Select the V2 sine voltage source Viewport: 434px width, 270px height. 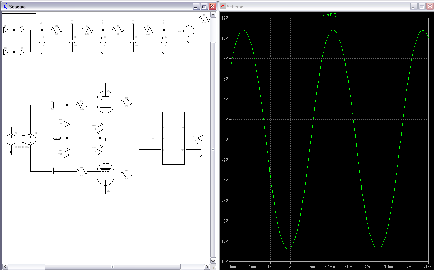(x=11, y=140)
